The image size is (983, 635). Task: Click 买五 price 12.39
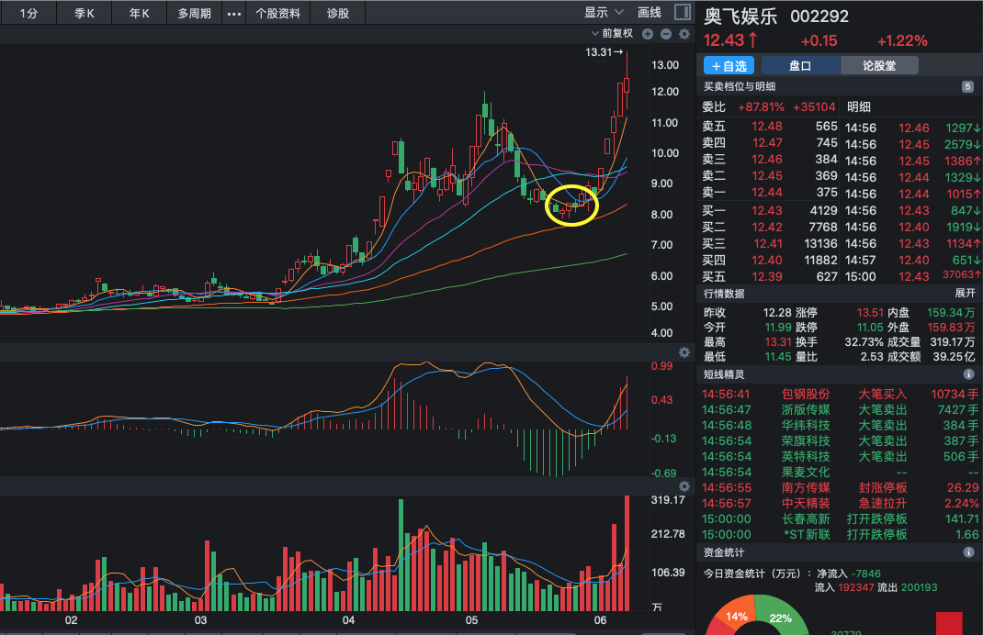point(767,277)
